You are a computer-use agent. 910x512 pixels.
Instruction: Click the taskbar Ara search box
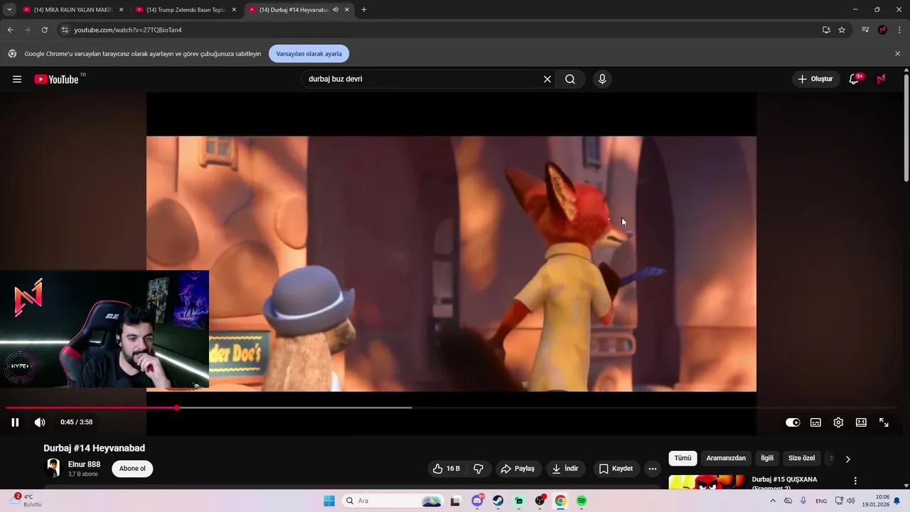(x=392, y=501)
